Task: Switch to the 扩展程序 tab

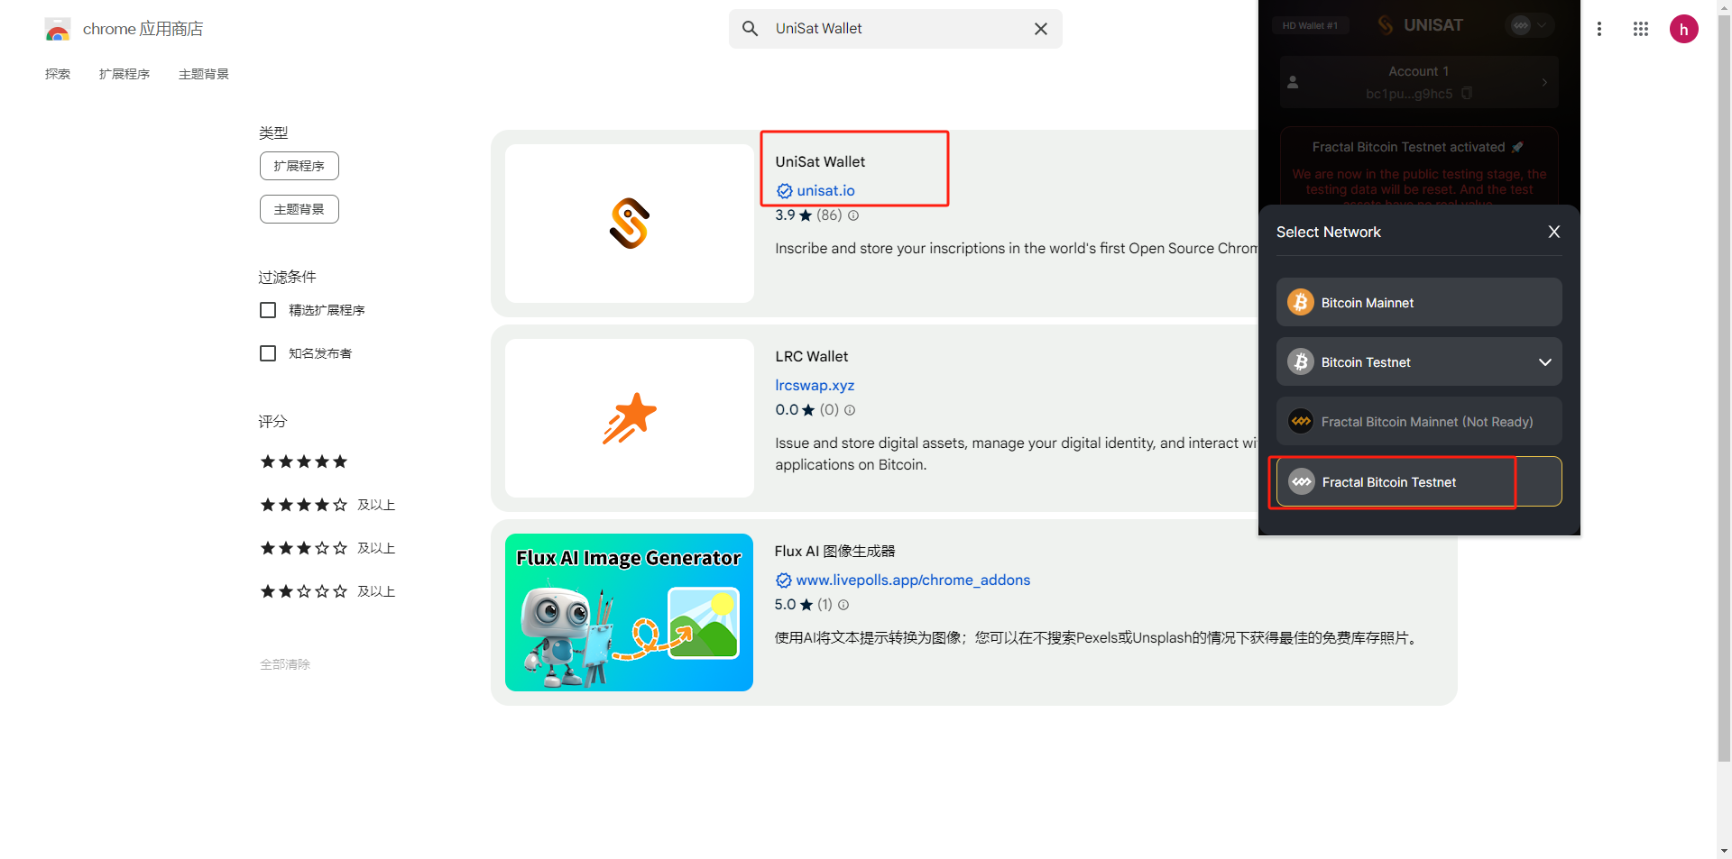Action: (124, 74)
